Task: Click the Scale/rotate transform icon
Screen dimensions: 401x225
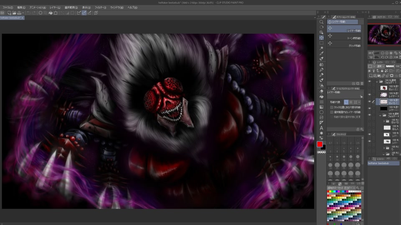Action: (56, 13)
